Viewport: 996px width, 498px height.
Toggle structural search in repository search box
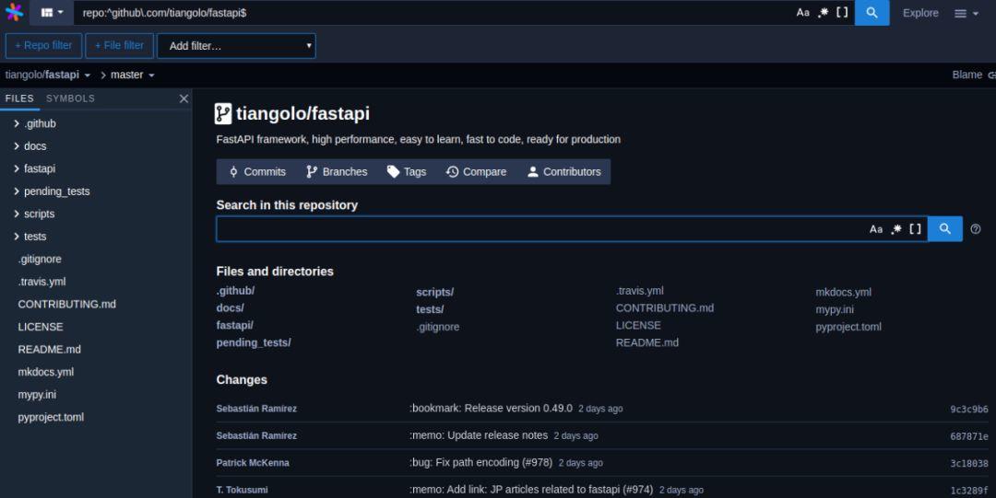point(916,229)
